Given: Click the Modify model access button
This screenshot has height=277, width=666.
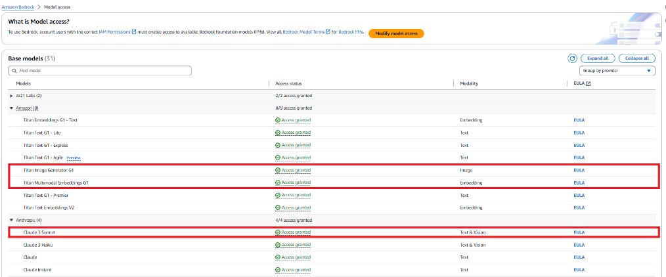Looking at the screenshot, I should pos(396,33).
